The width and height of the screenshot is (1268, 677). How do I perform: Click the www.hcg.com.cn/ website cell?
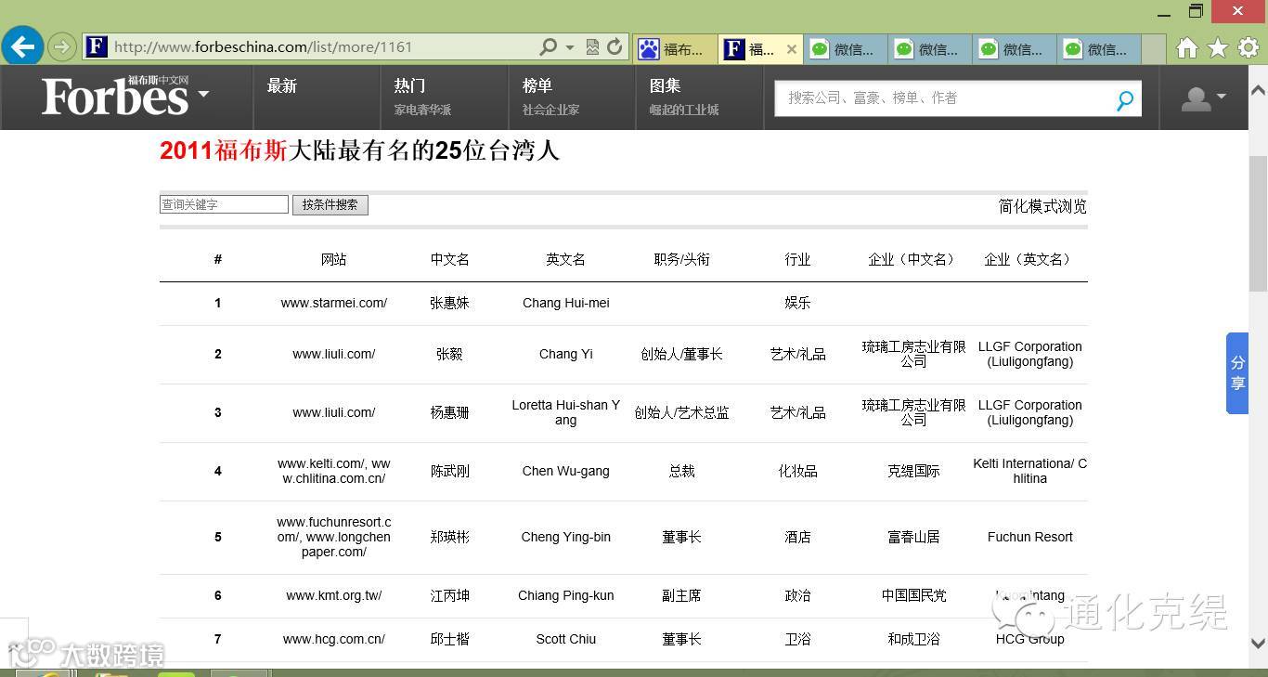tap(334, 639)
